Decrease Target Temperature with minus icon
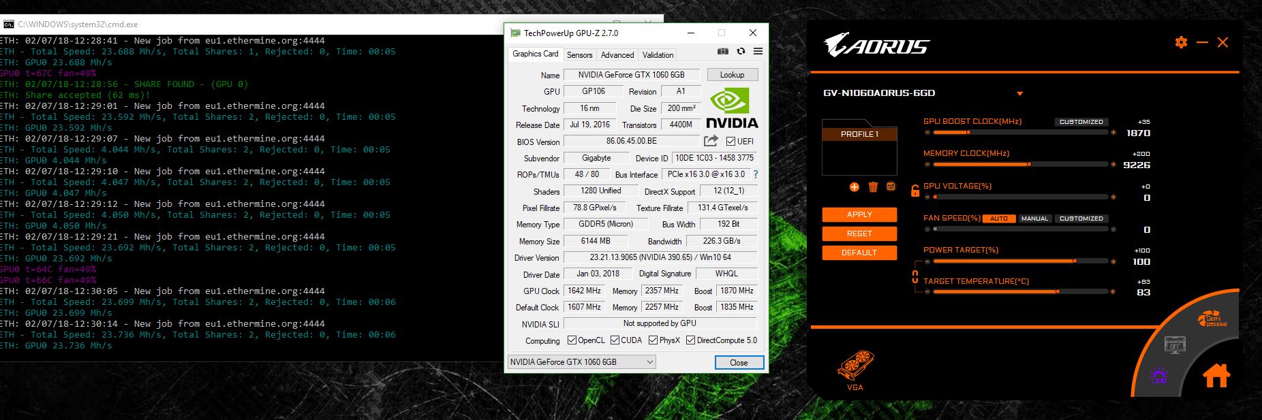Viewport: 1262px width, 420px height. pyautogui.click(x=927, y=292)
